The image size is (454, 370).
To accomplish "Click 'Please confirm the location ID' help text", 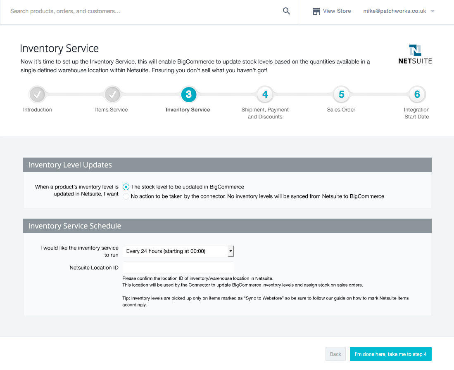I will tap(198, 278).
